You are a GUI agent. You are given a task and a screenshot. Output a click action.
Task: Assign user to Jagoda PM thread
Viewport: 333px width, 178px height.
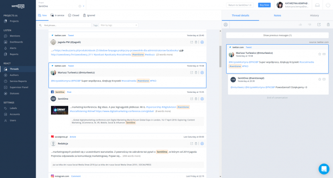coord(202,42)
